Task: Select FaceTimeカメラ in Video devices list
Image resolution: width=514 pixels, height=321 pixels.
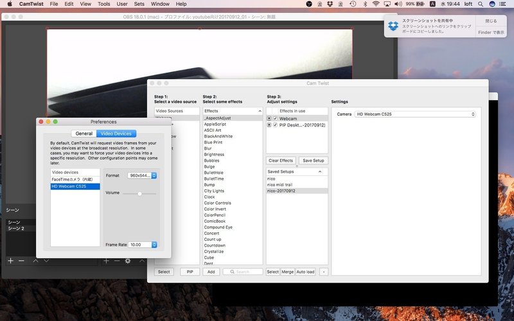Action: click(75, 180)
